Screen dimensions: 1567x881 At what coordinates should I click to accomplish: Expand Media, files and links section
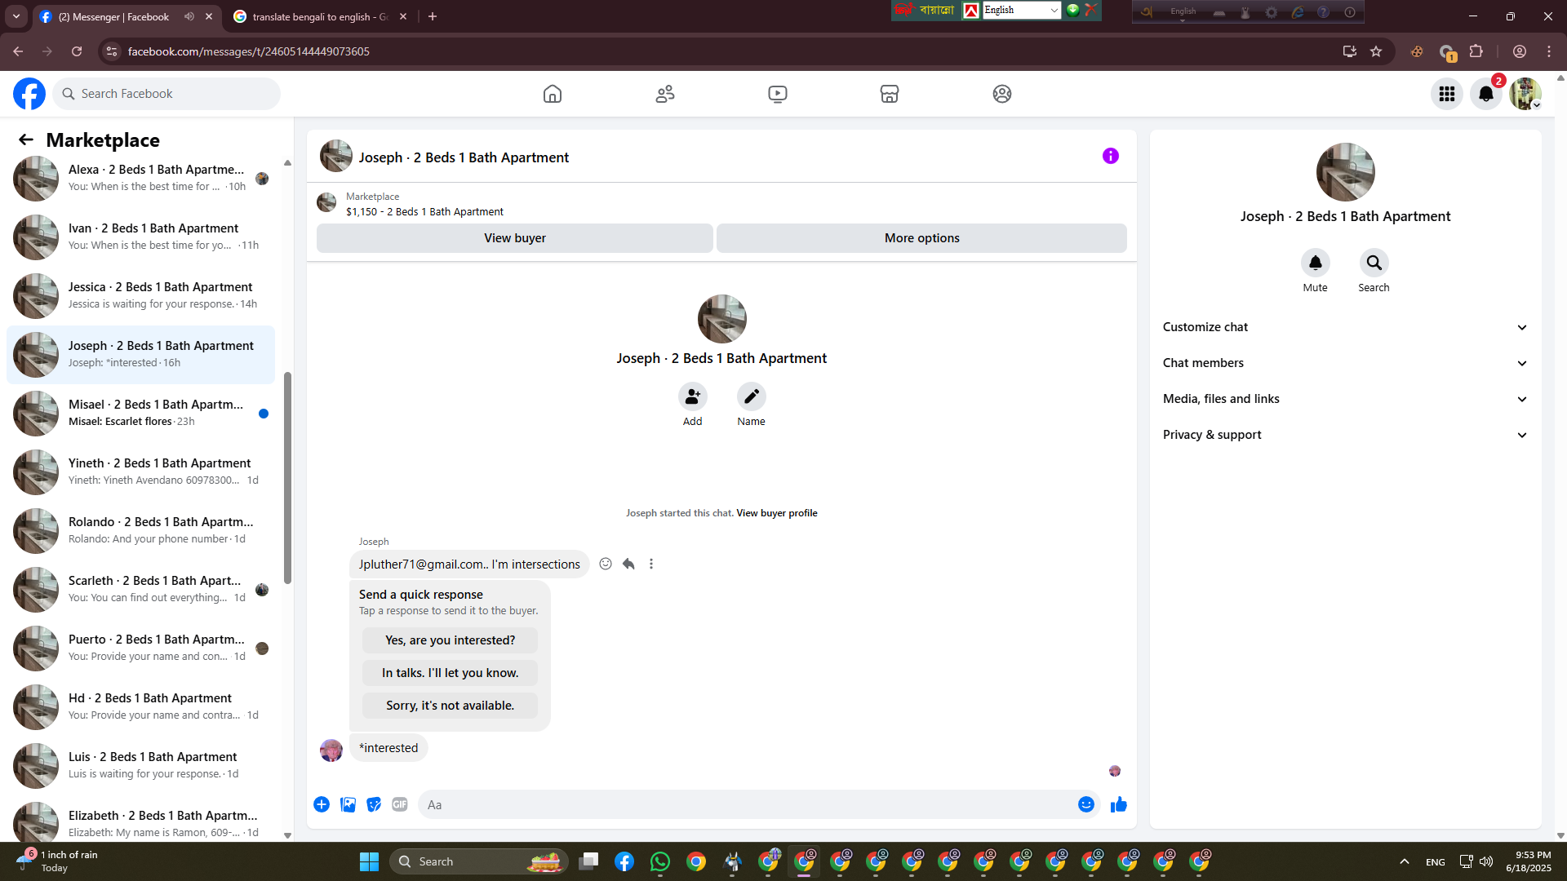1346,399
